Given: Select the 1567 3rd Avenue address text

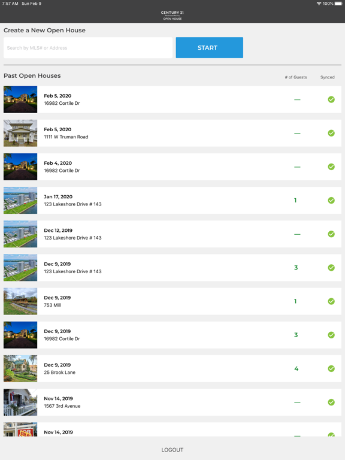Looking at the screenshot, I should click(62, 406).
